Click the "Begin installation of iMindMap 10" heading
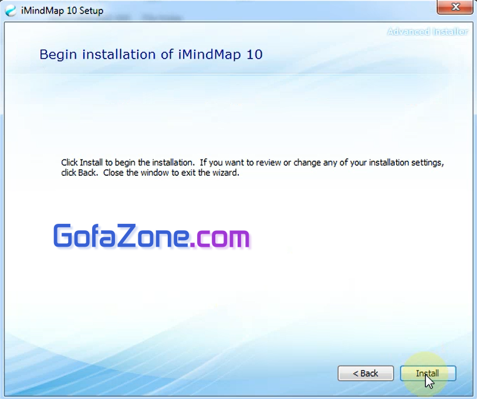Image resolution: width=477 pixels, height=399 pixels. (x=151, y=54)
